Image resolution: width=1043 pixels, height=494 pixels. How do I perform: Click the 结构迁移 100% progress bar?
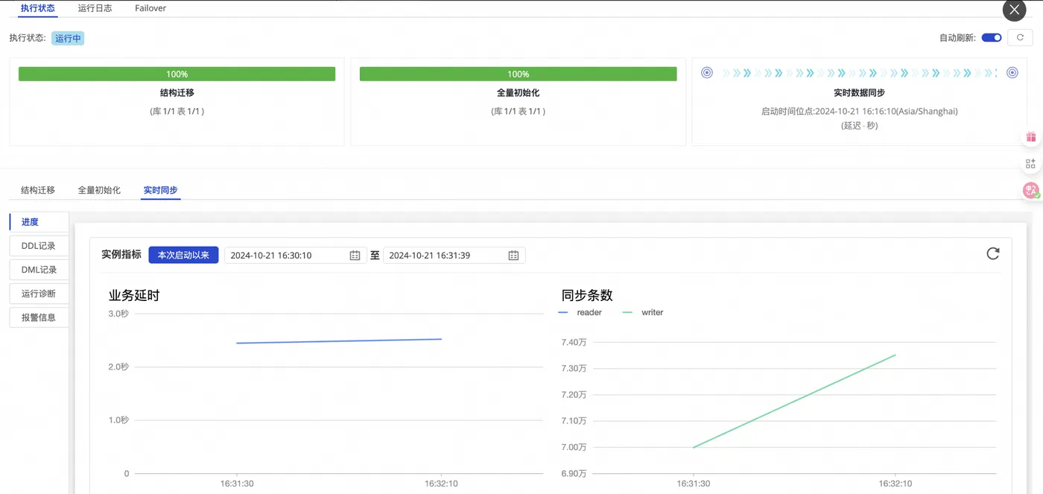click(x=177, y=74)
